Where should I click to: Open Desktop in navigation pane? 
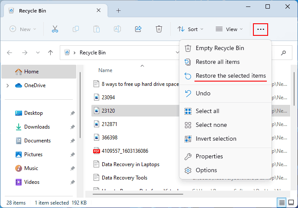pos(33,113)
